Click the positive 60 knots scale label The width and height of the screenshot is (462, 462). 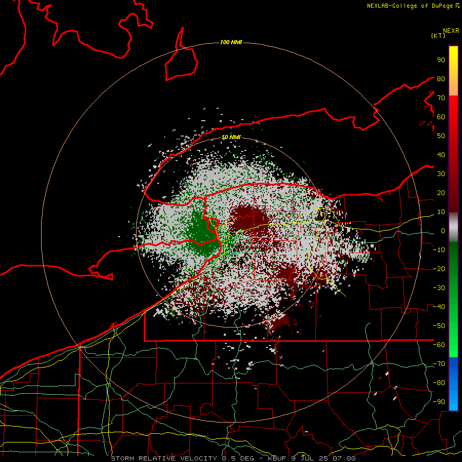tap(441, 117)
